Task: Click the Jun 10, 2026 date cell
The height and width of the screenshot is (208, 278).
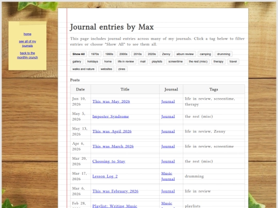Action: (80, 102)
